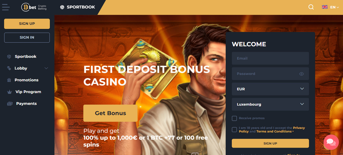Open the search magnifier icon

click(x=311, y=7)
